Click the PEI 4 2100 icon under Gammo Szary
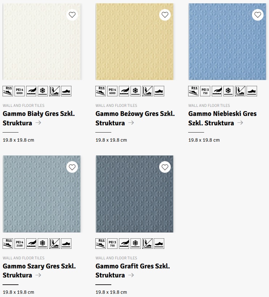This screenshot has height=297, width=269. tap(20, 243)
